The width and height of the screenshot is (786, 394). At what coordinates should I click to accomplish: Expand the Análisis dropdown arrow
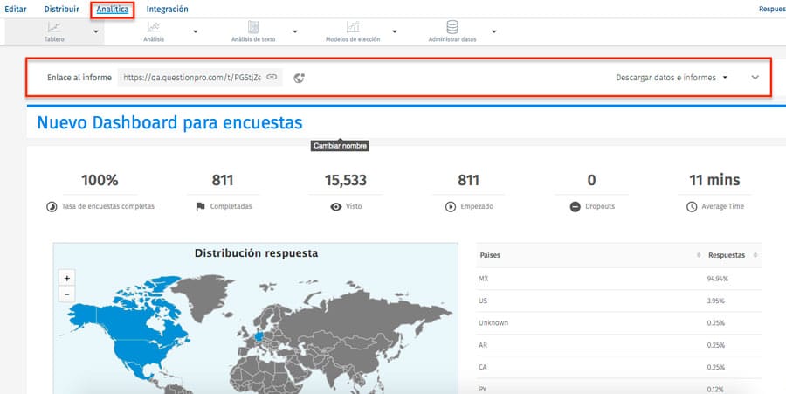[x=196, y=31]
